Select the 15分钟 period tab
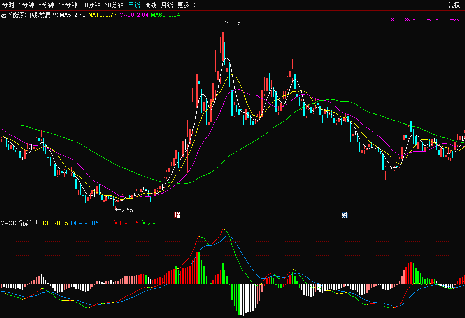 68,5
